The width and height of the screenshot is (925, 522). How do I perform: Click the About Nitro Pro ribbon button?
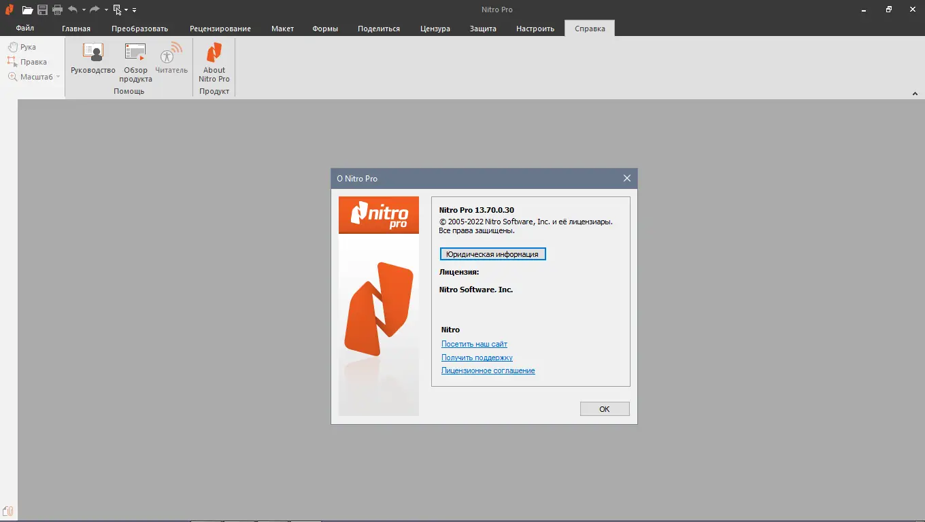coord(214,63)
